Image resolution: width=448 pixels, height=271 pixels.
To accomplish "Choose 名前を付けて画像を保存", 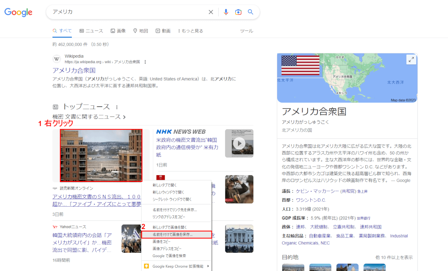I will (x=177, y=234).
